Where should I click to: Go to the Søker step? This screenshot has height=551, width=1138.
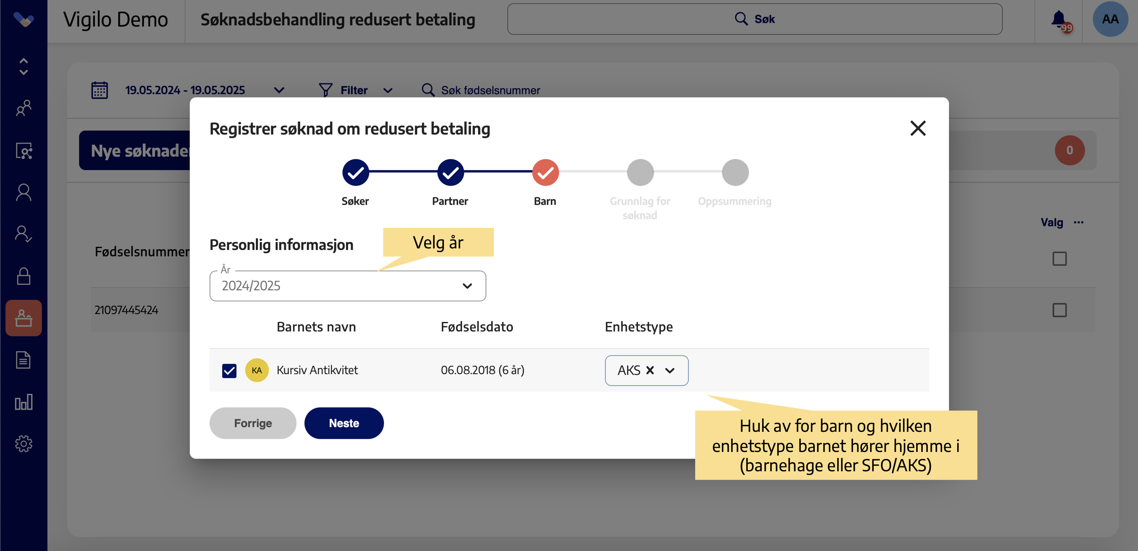(x=355, y=172)
